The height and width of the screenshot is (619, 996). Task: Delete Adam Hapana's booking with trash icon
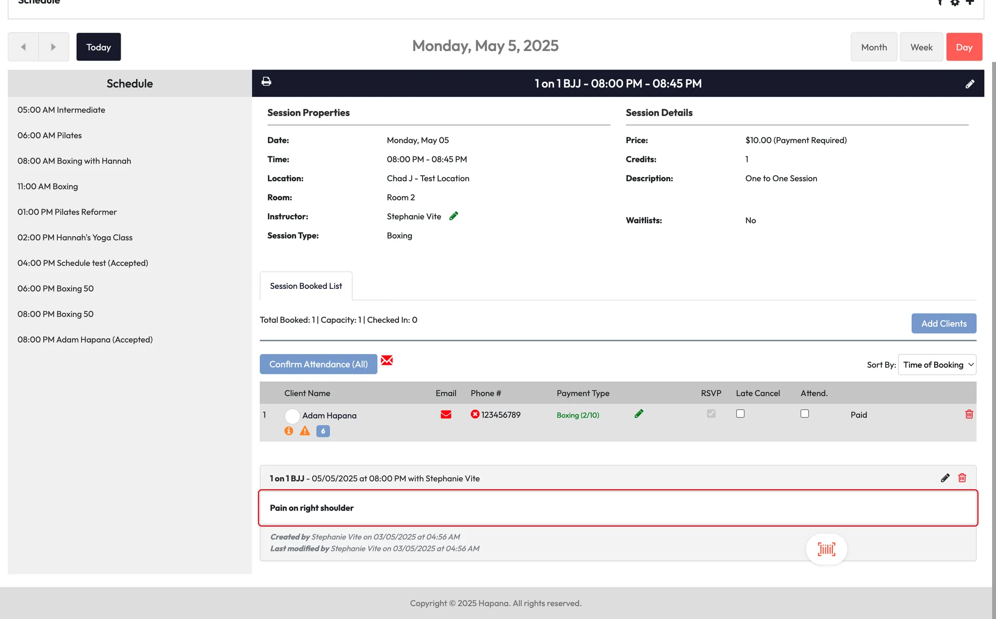(969, 414)
